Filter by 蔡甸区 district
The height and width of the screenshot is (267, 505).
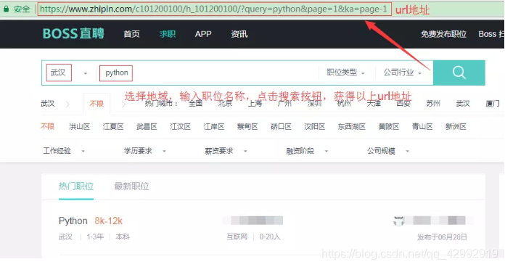(x=247, y=126)
